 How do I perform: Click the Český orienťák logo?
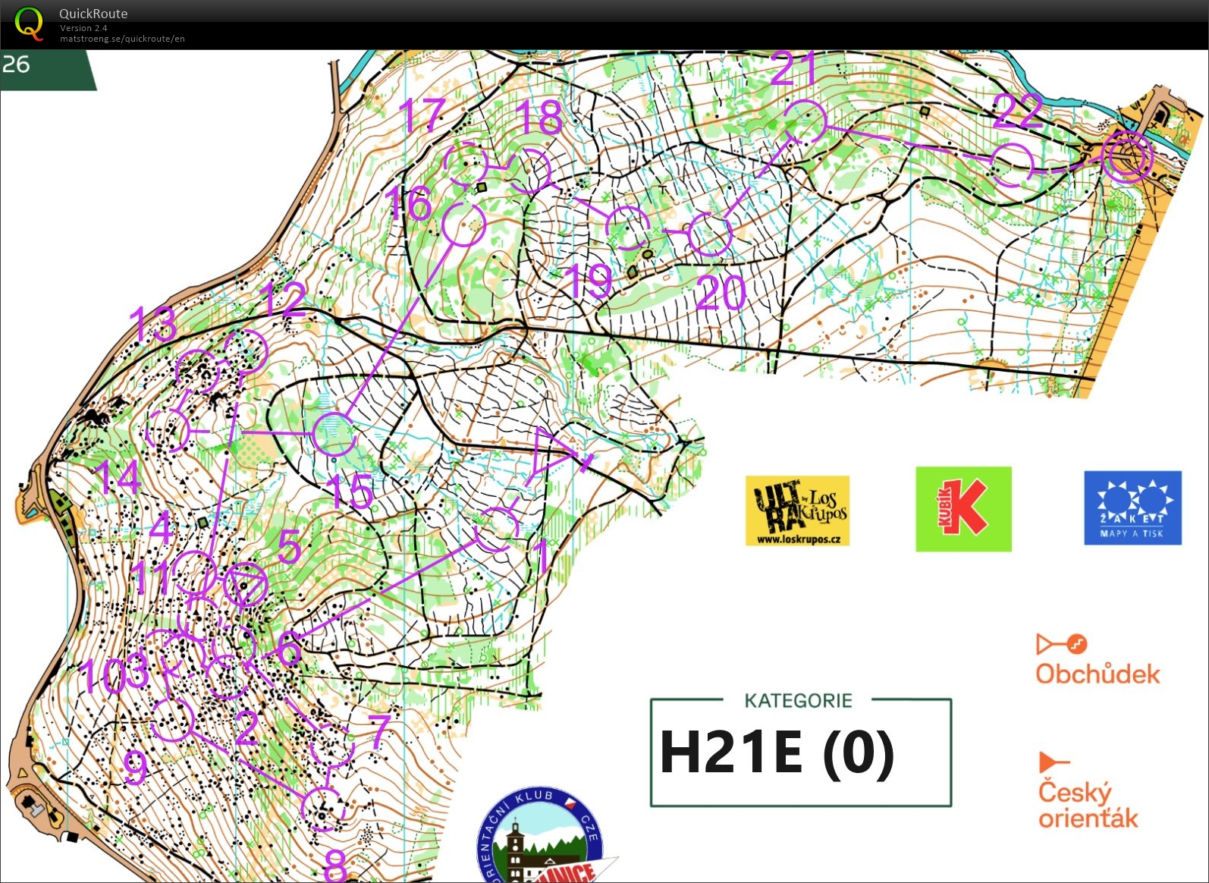(x=1088, y=791)
